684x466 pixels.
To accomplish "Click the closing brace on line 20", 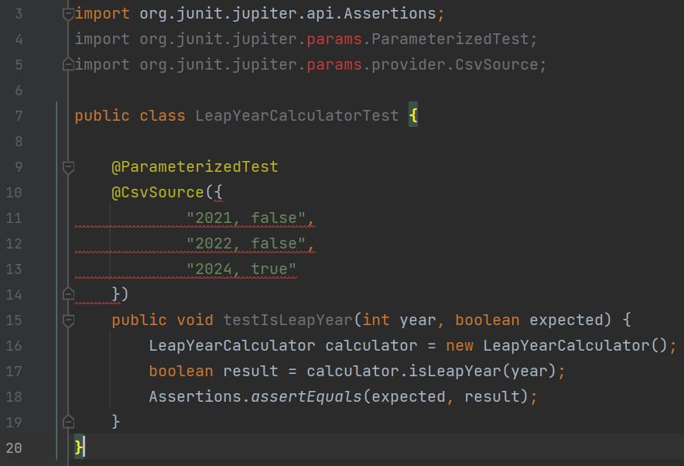I will [77, 447].
